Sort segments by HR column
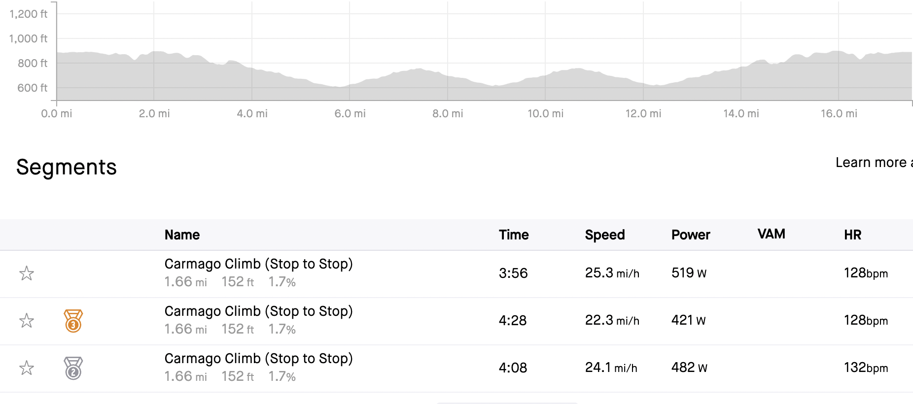 coord(852,235)
